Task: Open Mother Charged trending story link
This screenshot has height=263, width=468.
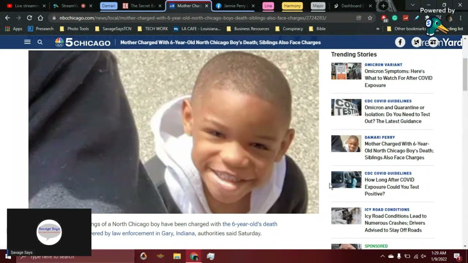Action: click(x=399, y=150)
